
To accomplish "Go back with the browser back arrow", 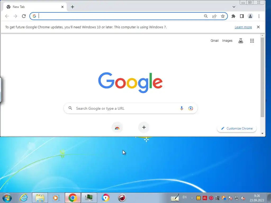I will [7, 16].
